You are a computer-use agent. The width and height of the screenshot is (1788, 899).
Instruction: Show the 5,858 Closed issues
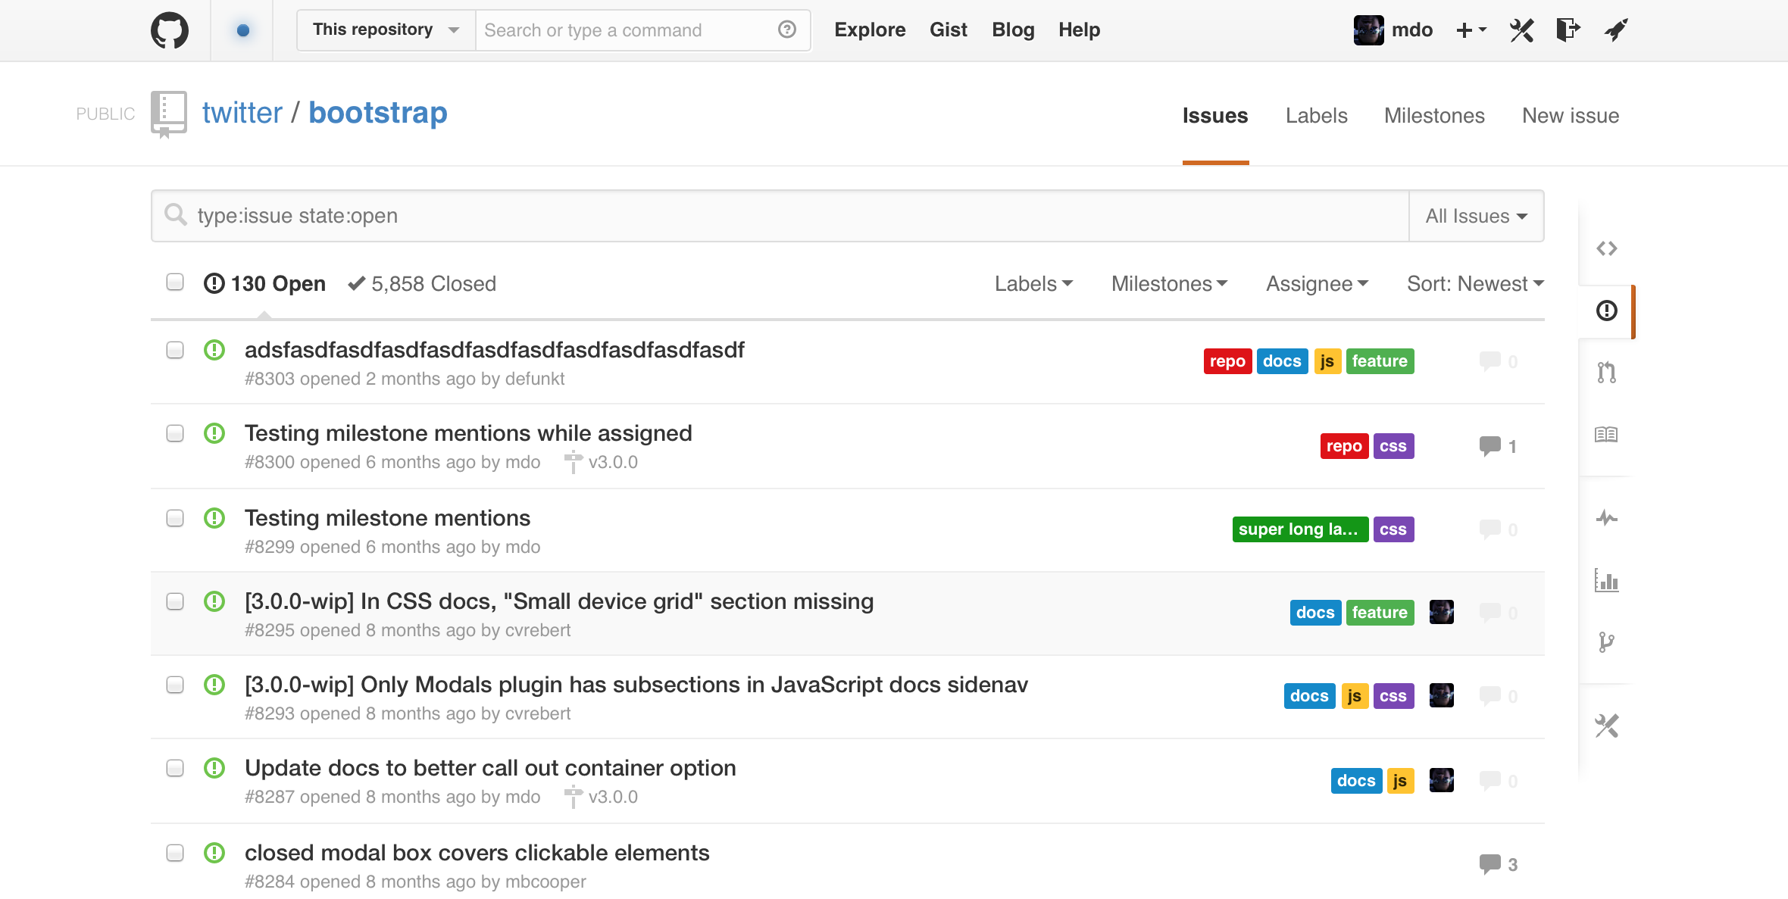click(422, 284)
